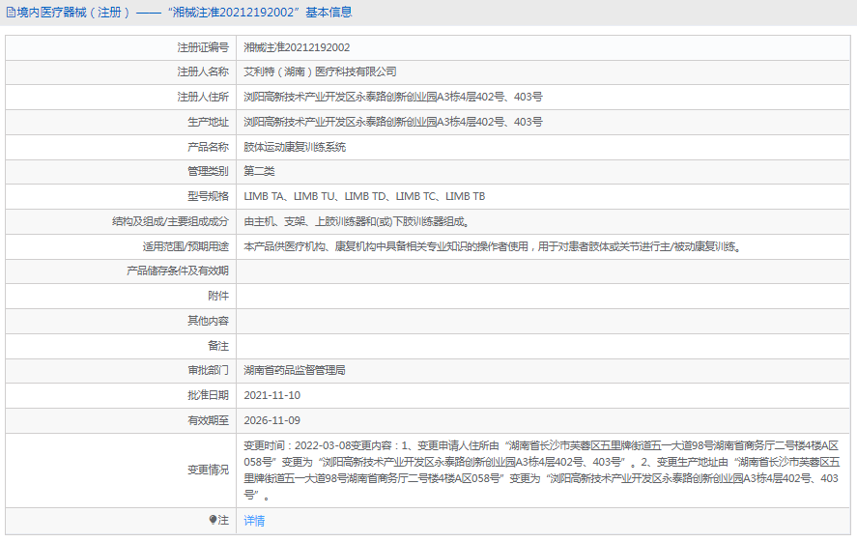Select approval date 2021-11-10
The height and width of the screenshot is (542, 857).
click(x=272, y=395)
